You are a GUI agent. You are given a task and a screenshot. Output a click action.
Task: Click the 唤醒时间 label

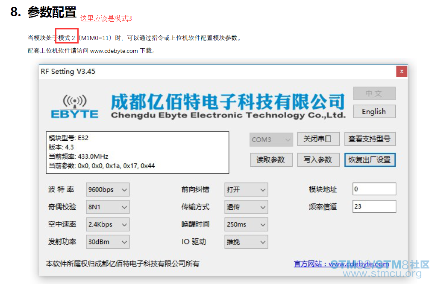(x=195, y=224)
